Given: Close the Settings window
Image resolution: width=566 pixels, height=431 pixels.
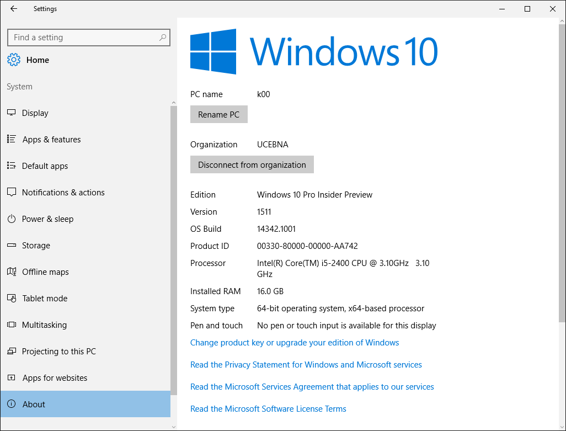Looking at the screenshot, I should (553, 9).
